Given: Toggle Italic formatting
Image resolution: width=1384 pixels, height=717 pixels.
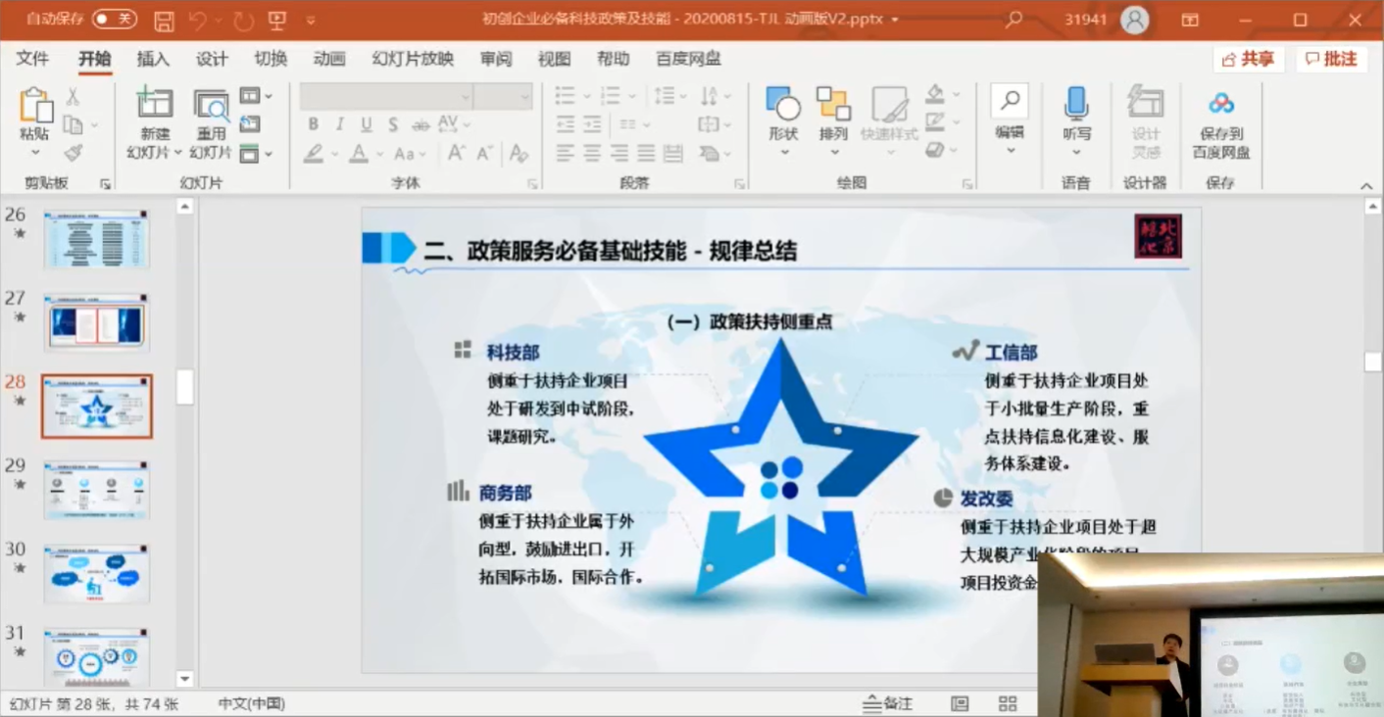Looking at the screenshot, I should point(340,124).
